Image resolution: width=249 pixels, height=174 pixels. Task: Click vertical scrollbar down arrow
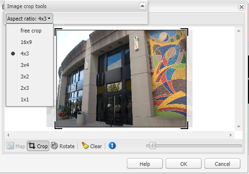[x=238, y=127]
